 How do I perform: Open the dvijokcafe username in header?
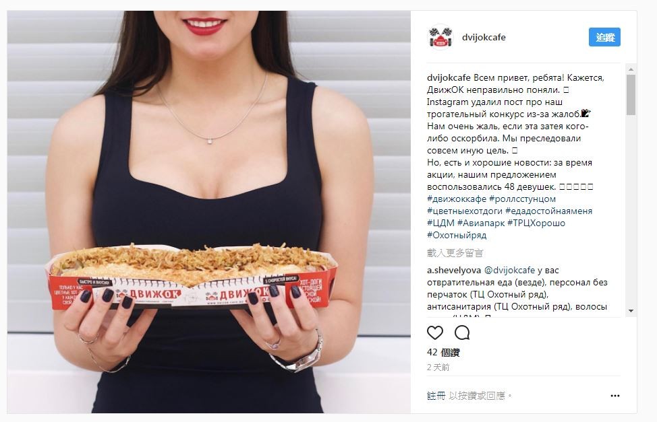coord(484,37)
